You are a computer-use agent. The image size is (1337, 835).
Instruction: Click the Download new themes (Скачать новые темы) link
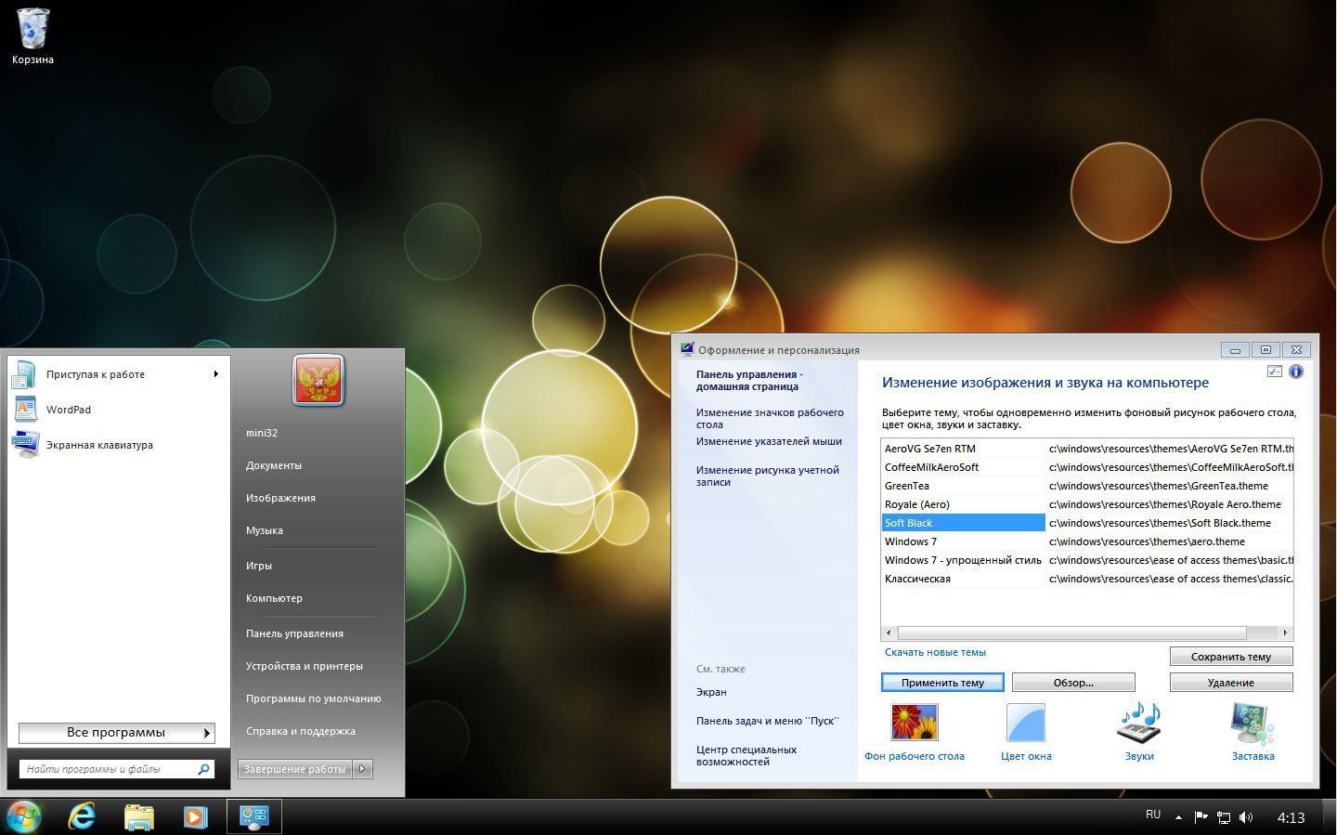tap(935, 652)
